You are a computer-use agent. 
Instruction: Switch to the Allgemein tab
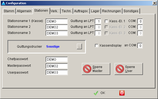pyautogui.click(x=24, y=11)
